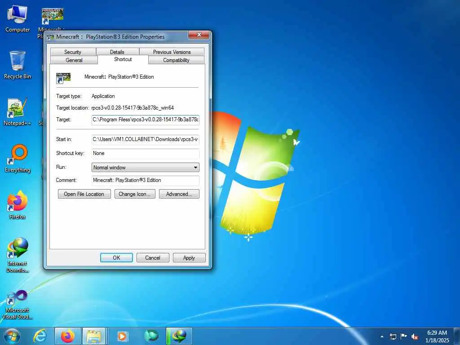Open the Action Center flag icon
Screen dimensions: 460x345
click(x=404, y=336)
